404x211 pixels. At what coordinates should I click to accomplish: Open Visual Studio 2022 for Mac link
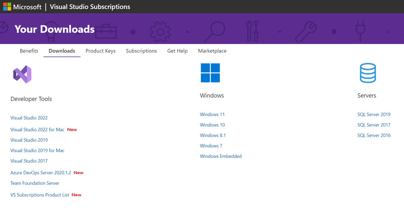point(37,130)
